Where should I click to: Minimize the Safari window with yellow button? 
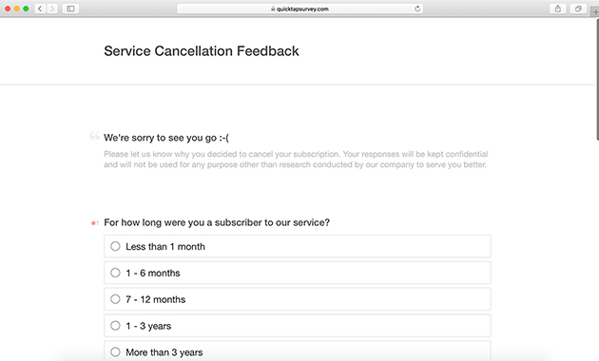[x=17, y=9]
